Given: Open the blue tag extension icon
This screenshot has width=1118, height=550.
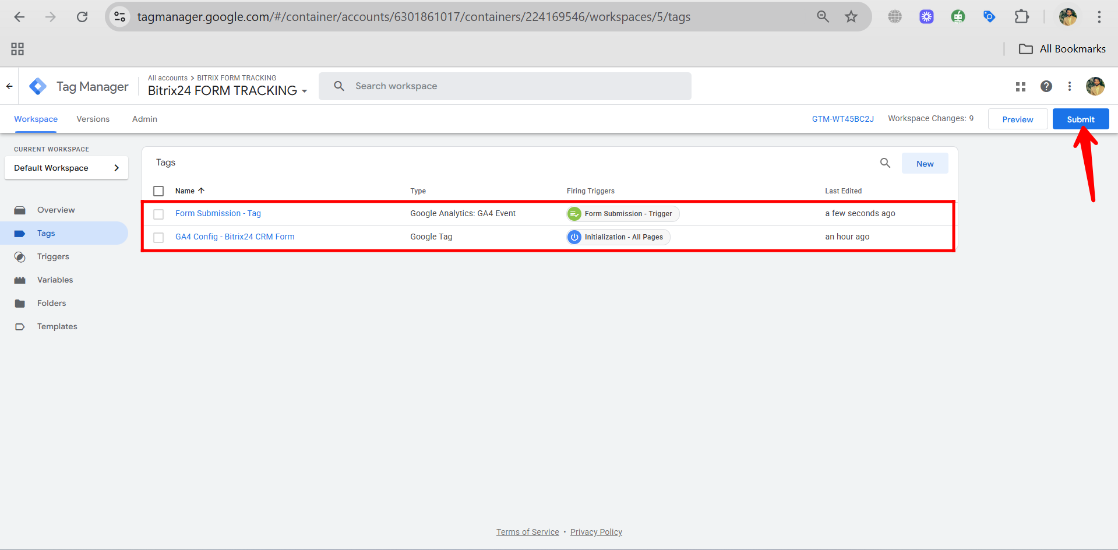Looking at the screenshot, I should [x=989, y=17].
